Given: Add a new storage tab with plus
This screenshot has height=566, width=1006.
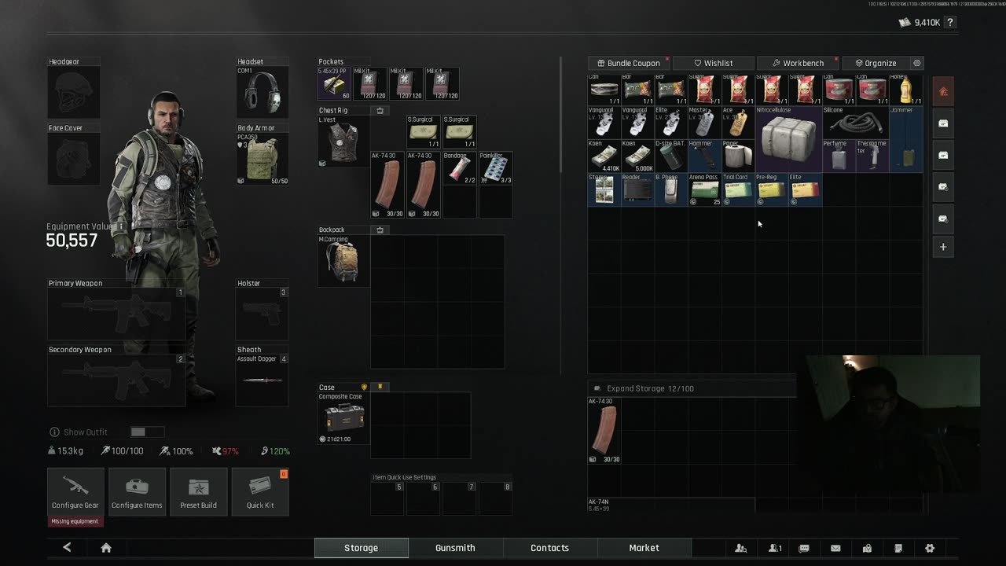Looking at the screenshot, I should (x=943, y=247).
